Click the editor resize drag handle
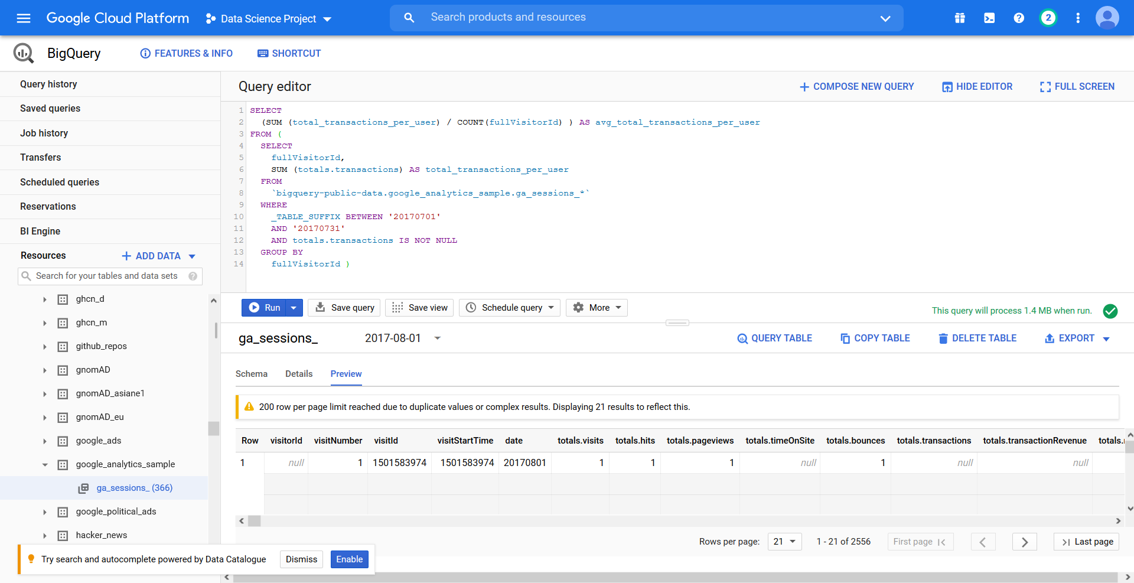Viewport: 1134px width, 583px height. (677, 323)
